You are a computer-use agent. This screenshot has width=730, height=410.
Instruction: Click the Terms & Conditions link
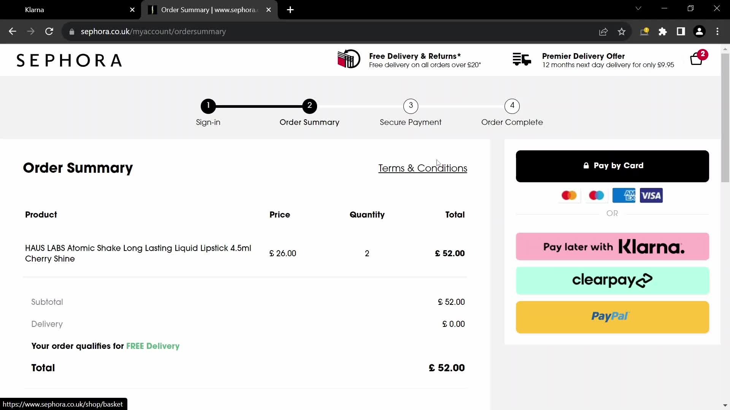pyautogui.click(x=423, y=168)
